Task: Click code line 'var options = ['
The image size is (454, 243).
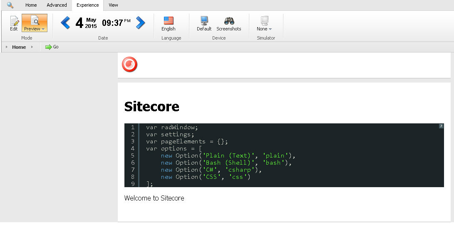Action: pos(174,148)
